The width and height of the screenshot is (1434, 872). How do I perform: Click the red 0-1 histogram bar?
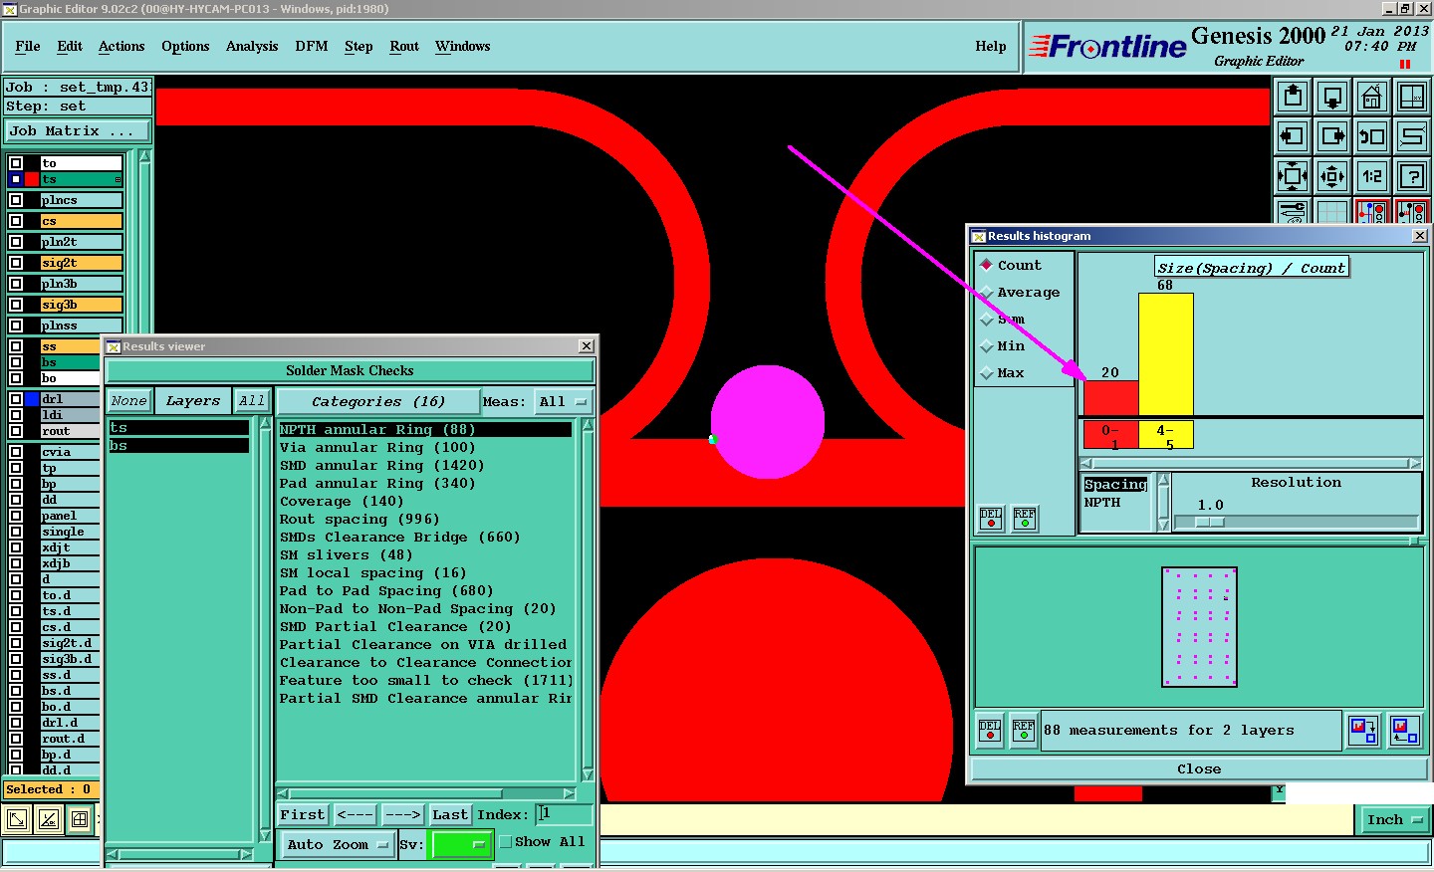click(1110, 398)
